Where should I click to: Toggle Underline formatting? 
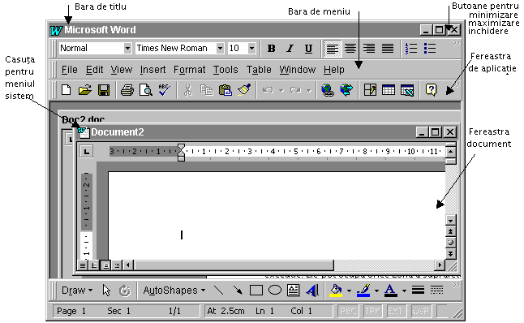pyautogui.click(x=308, y=49)
